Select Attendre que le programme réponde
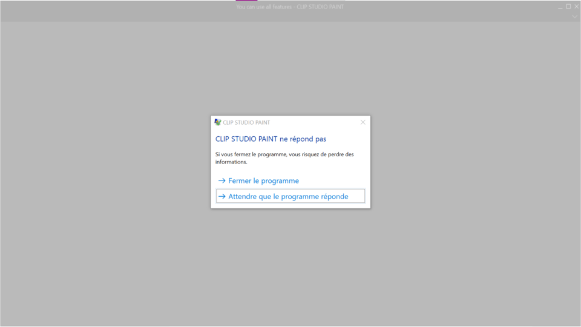 (290, 196)
